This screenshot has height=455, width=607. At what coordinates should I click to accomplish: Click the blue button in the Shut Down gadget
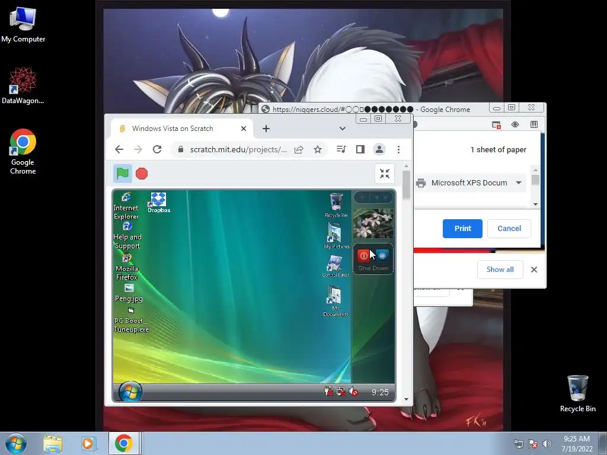[382, 256]
